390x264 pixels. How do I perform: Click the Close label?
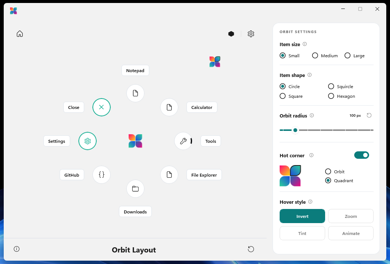click(73, 107)
